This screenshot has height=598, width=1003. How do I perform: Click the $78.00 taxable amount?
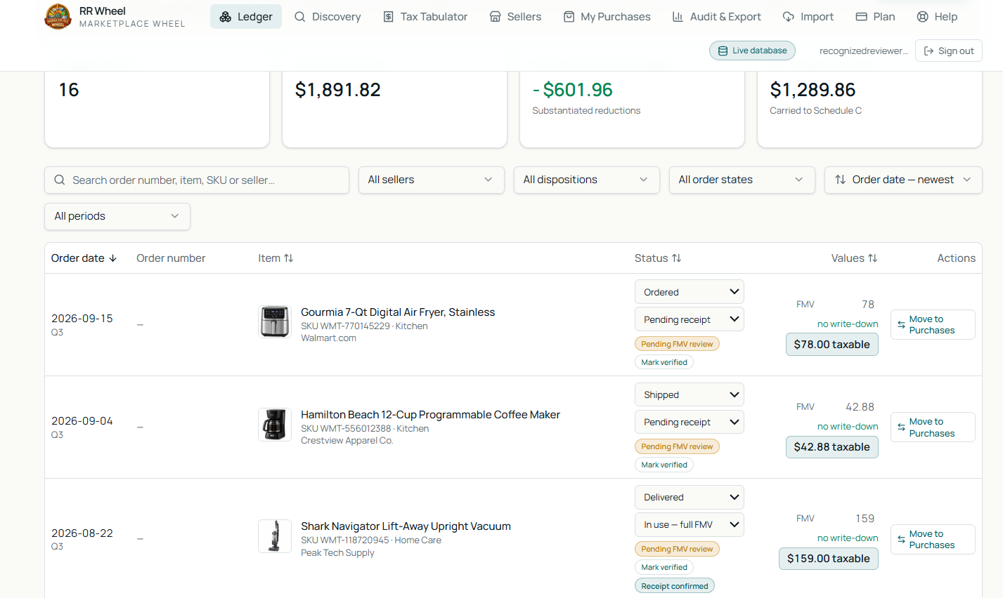pyautogui.click(x=832, y=344)
